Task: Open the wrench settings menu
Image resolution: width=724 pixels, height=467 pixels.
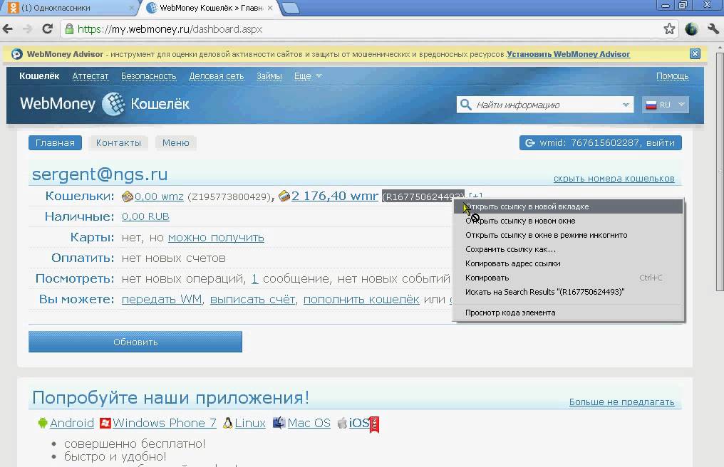Action: click(713, 29)
